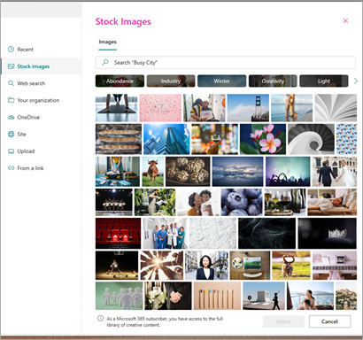Select the Upload option

tap(41, 151)
